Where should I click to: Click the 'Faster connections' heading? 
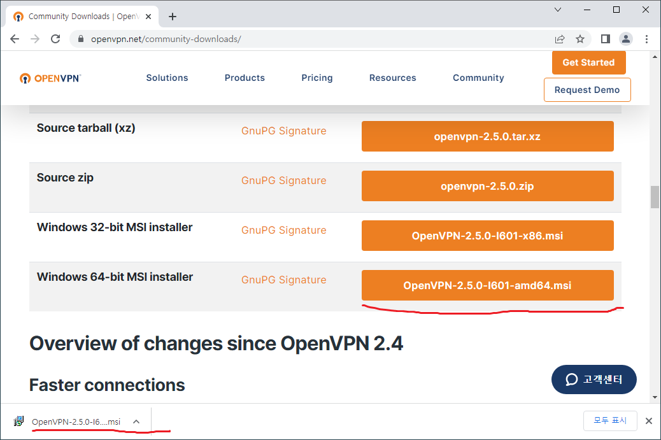point(107,385)
